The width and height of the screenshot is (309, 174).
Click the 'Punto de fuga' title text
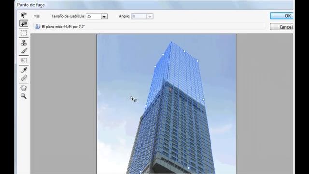pyautogui.click(x=31, y=5)
